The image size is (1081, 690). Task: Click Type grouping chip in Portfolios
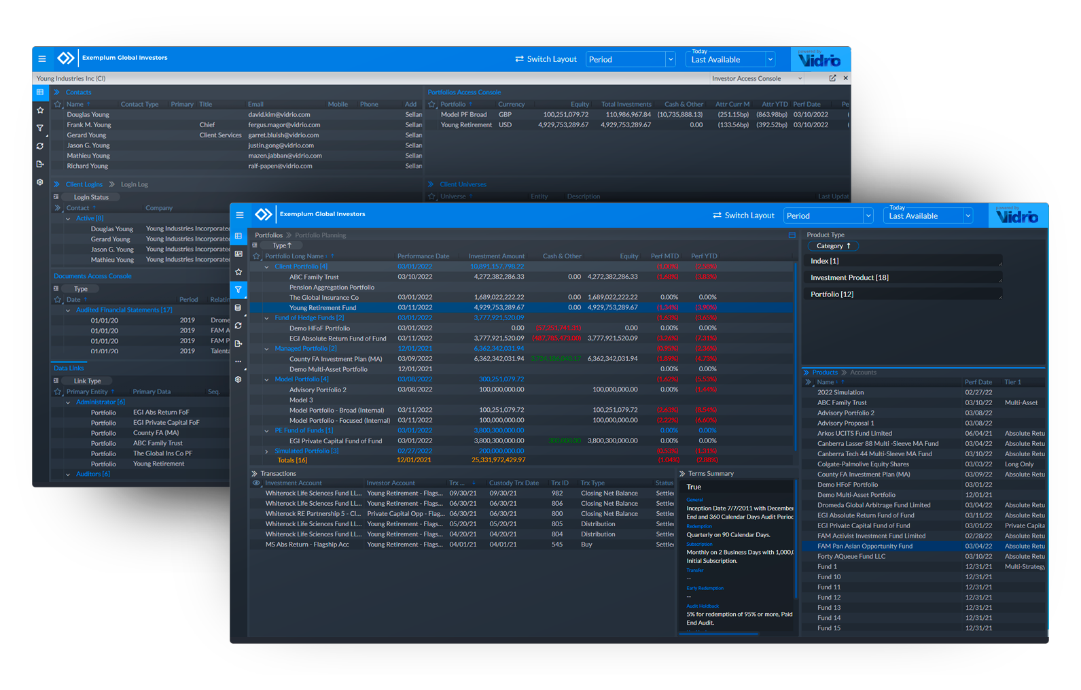[x=282, y=245]
